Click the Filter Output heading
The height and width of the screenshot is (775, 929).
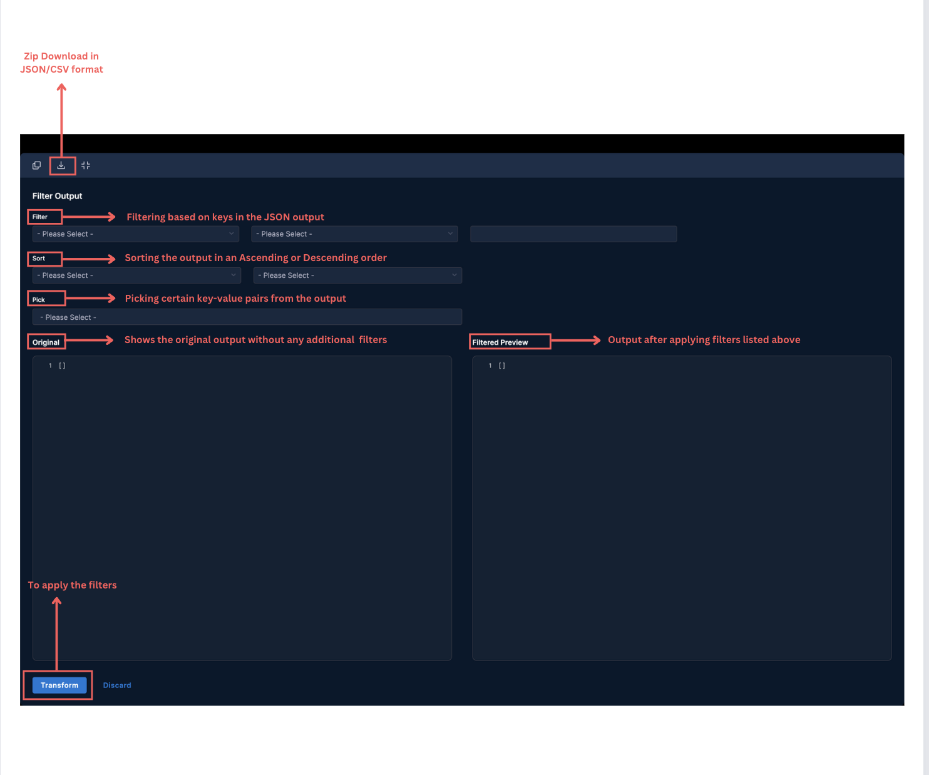tap(58, 196)
